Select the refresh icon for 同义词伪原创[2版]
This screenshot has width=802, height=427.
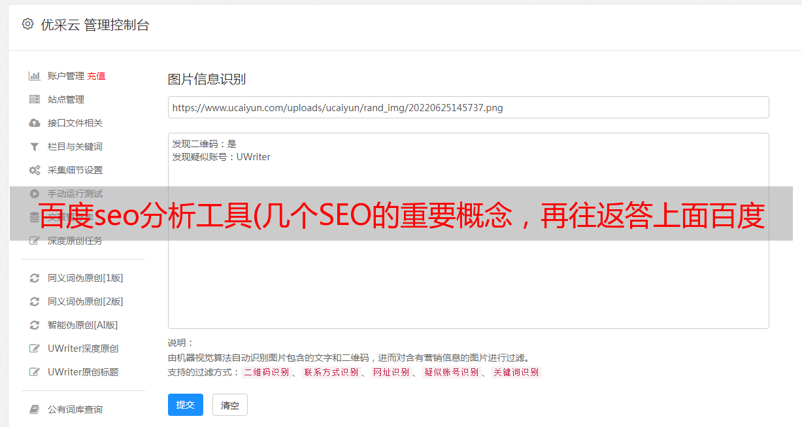35,301
